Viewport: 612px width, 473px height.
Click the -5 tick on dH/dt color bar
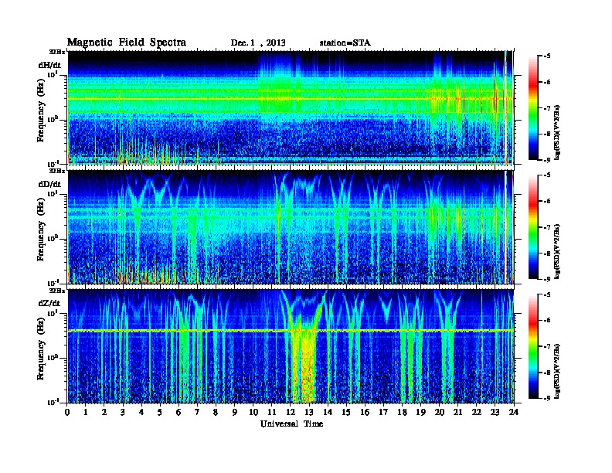click(546, 56)
